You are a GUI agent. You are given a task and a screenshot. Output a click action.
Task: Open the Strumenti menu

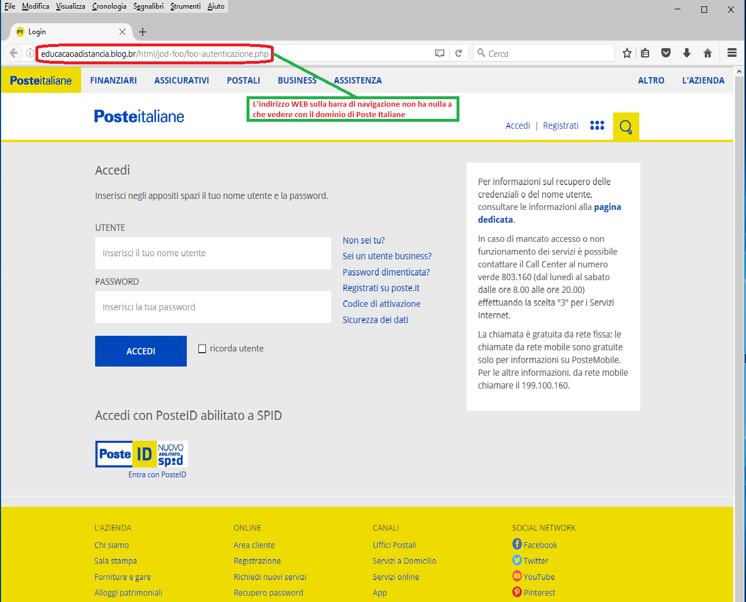(186, 6)
